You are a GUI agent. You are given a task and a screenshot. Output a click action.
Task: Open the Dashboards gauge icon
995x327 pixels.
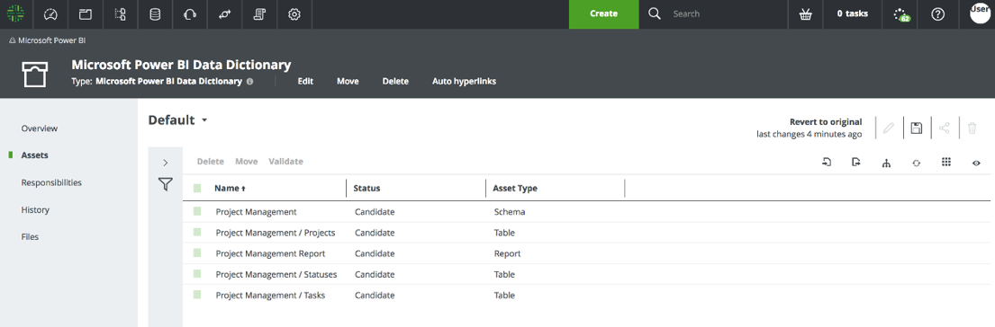pos(50,13)
